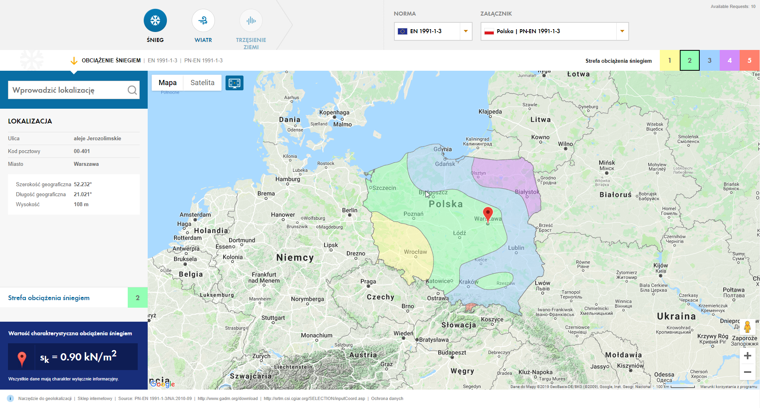Viewport: 760px width, 408px height.
Task: Click the info icon in the footer
Action: (11, 398)
